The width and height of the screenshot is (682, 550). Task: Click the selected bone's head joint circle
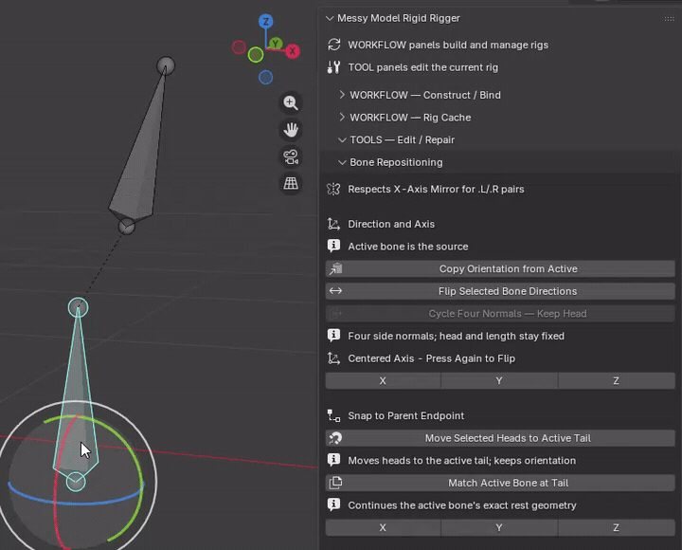(76, 482)
